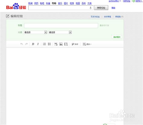Click the microphone voice search icon

pos(91,8)
